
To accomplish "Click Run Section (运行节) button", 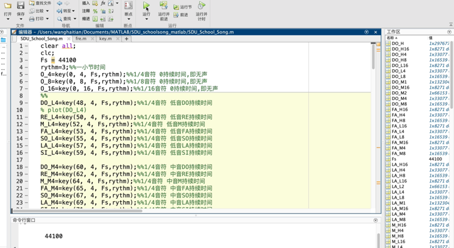I will point(182,7).
